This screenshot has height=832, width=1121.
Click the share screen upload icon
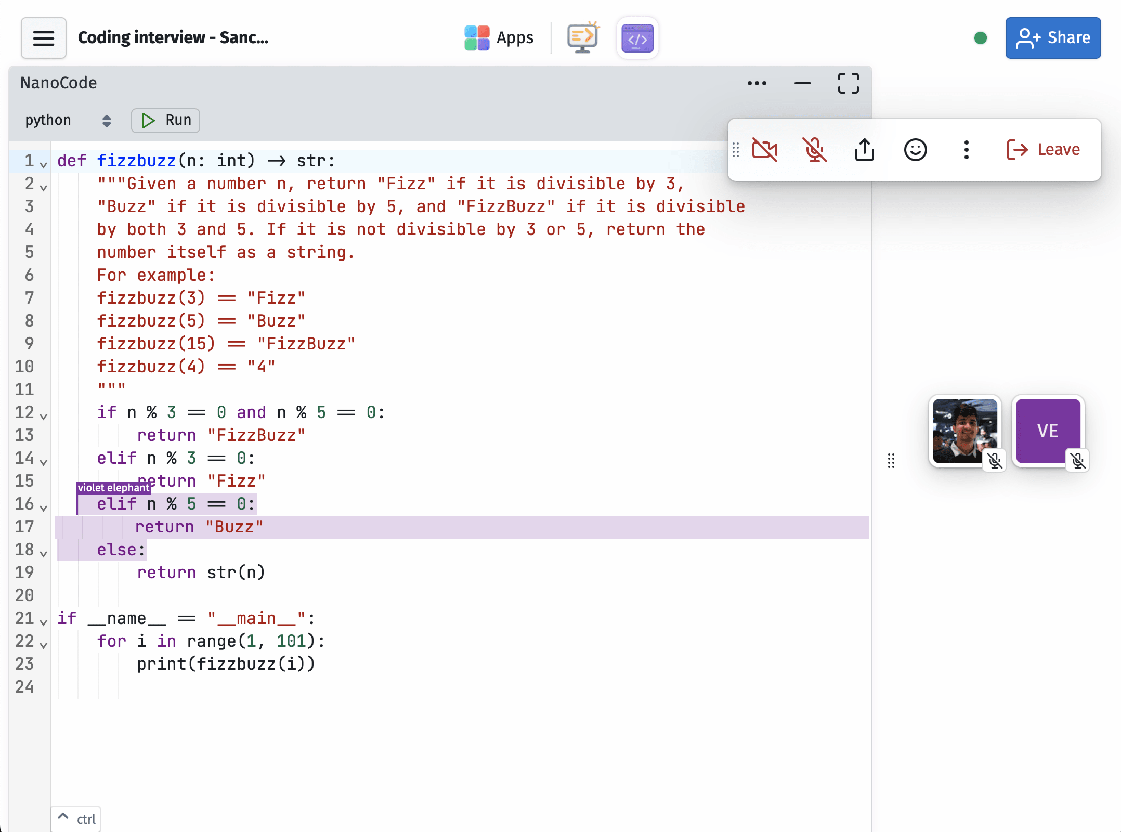tap(864, 150)
